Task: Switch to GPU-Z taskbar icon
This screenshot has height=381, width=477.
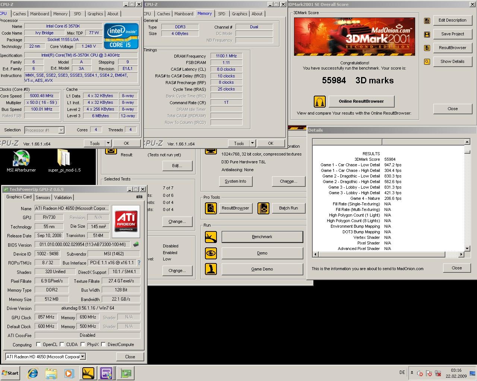Action: click(x=125, y=373)
